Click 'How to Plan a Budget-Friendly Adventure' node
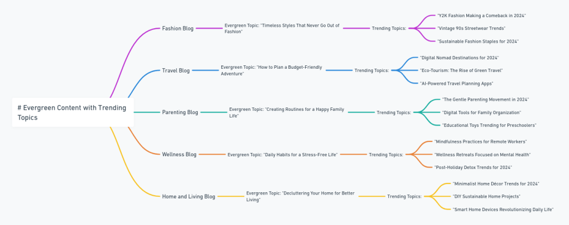569x225 pixels. (x=271, y=70)
